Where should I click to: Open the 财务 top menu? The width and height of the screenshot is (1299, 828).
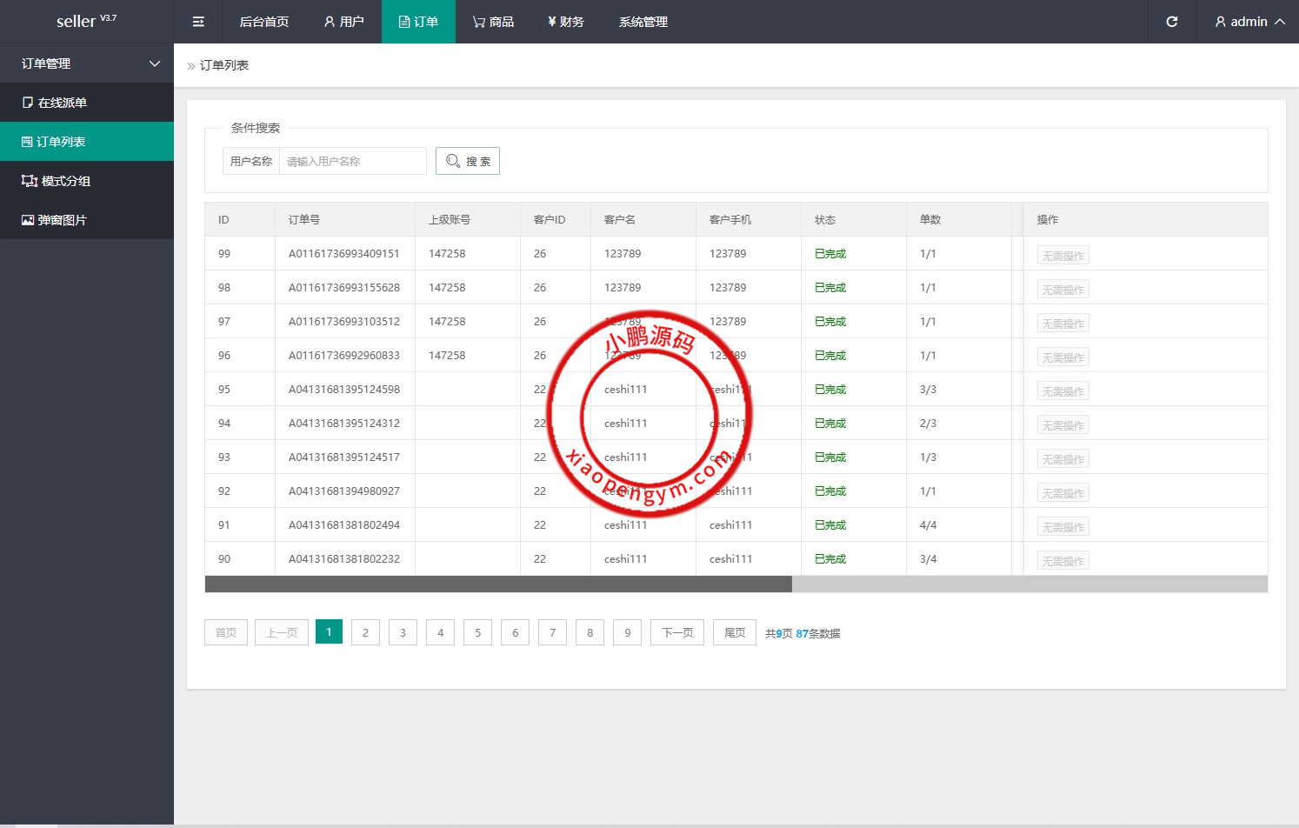tap(565, 22)
